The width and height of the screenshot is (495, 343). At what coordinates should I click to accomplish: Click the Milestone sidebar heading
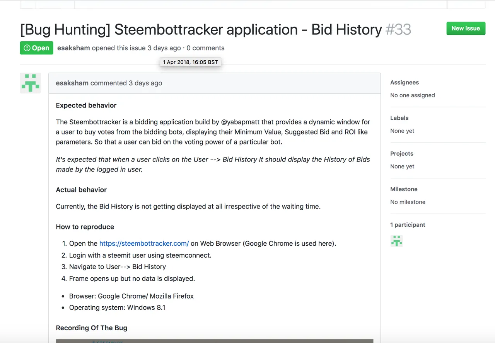404,189
